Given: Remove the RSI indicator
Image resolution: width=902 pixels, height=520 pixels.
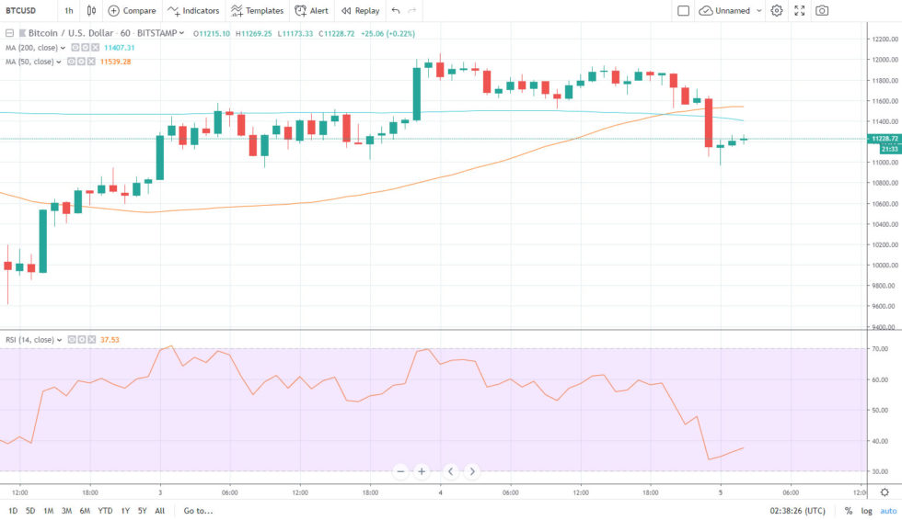Looking at the screenshot, I should click(x=91, y=340).
